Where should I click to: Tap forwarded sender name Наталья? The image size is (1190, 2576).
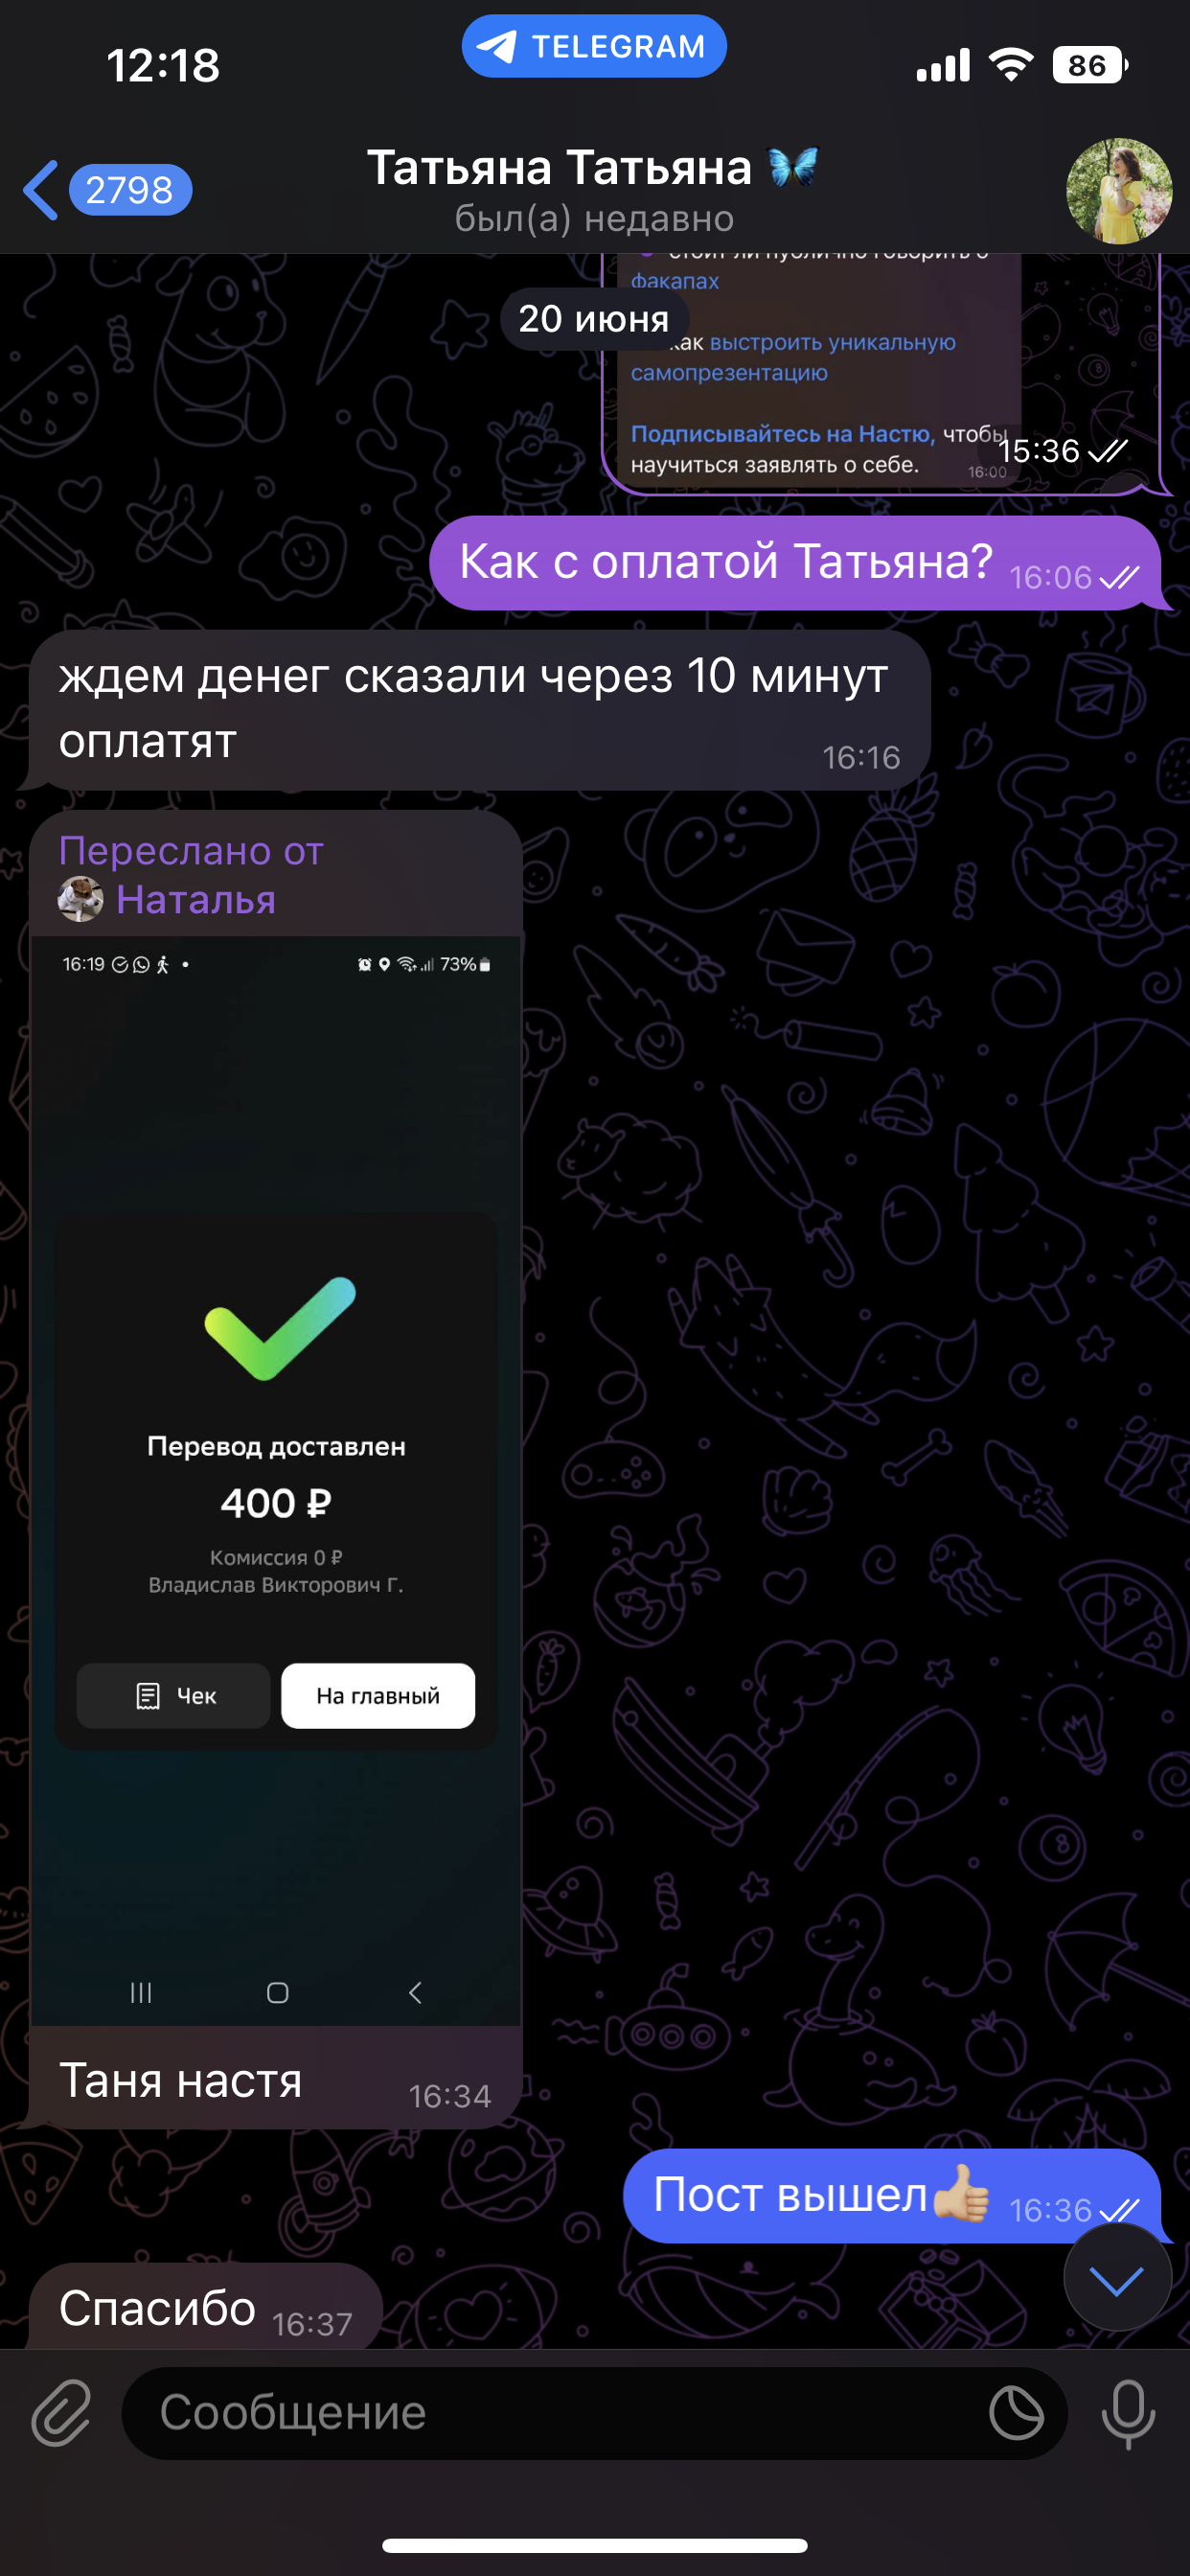(x=196, y=899)
